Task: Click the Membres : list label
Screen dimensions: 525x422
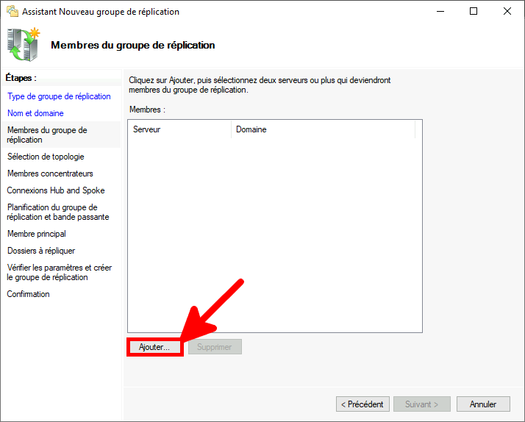Action: tap(147, 110)
